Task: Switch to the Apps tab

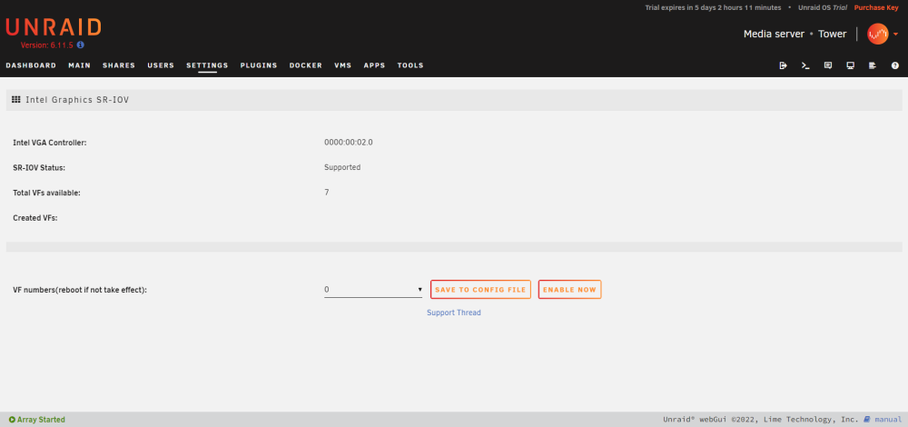Action: [374, 65]
